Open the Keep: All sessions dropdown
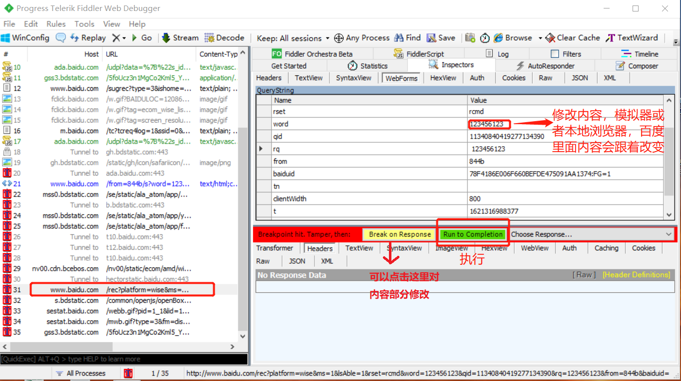 click(x=293, y=38)
